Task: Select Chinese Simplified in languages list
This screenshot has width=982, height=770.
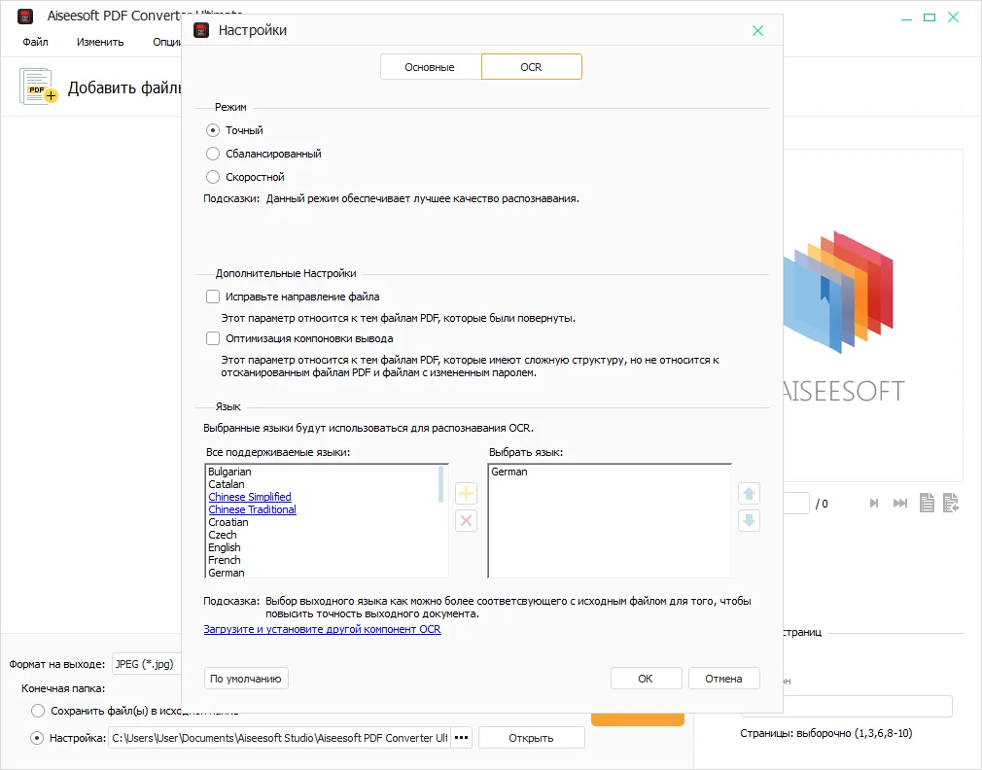Action: (250, 497)
